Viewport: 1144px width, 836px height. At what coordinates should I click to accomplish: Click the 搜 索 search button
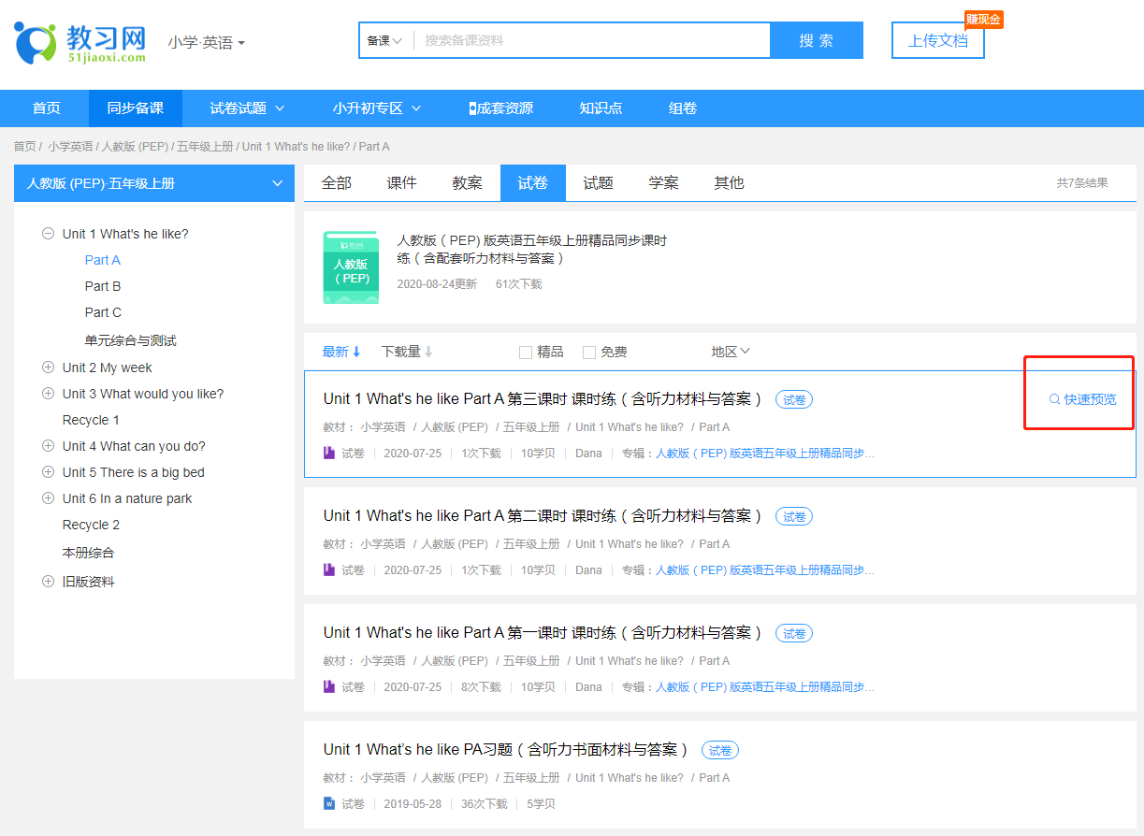[x=816, y=40]
